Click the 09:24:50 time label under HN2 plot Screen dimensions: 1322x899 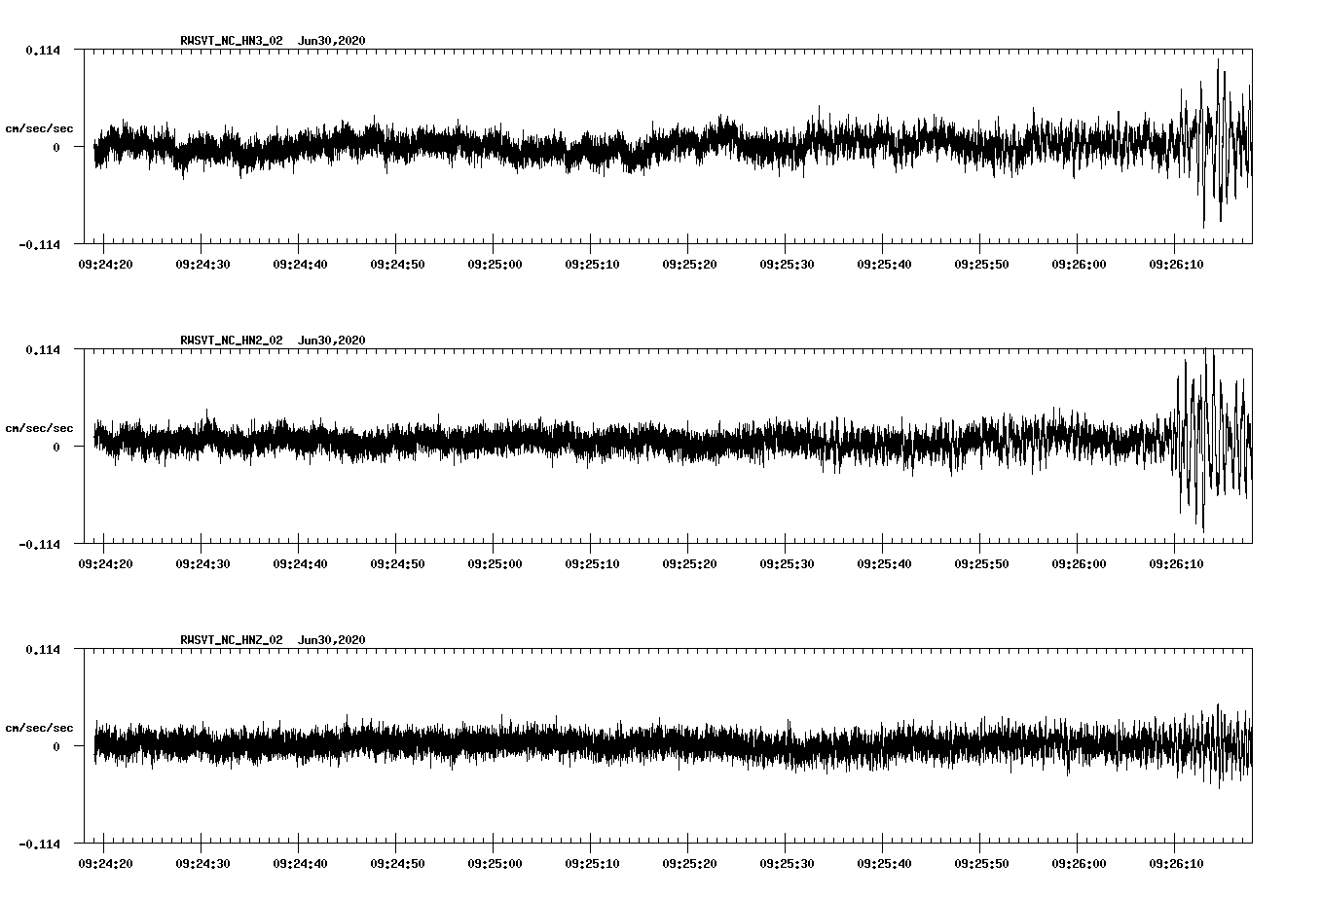[x=397, y=563]
